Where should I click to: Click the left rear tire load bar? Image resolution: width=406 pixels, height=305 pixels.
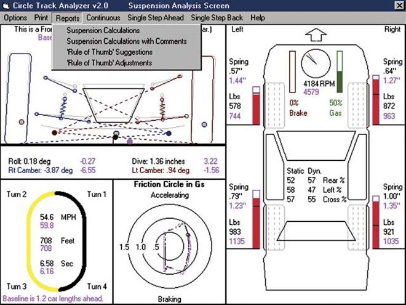coord(256,219)
